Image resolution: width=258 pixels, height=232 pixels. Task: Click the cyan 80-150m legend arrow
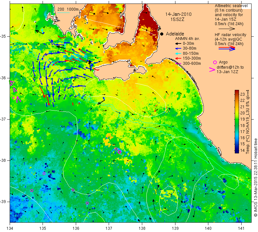pyautogui.click(x=178, y=53)
